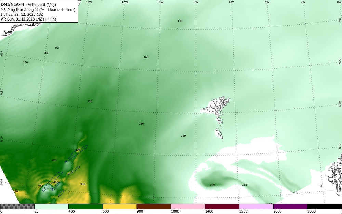Click the lavender 1500–2000 legend swatch

tap(256, 206)
